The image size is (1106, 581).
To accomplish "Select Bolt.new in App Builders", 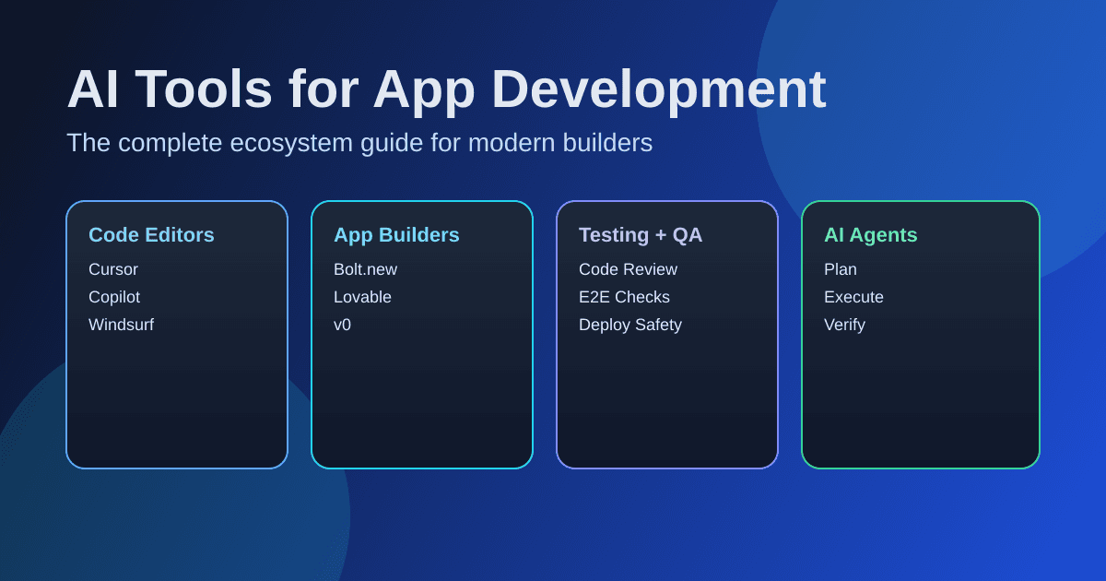I will point(365,269).
